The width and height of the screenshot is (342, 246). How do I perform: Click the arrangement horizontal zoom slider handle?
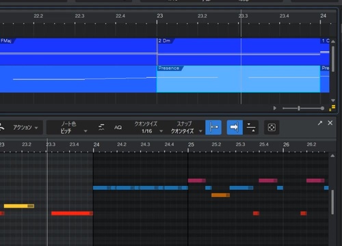[x=299, y=109]
